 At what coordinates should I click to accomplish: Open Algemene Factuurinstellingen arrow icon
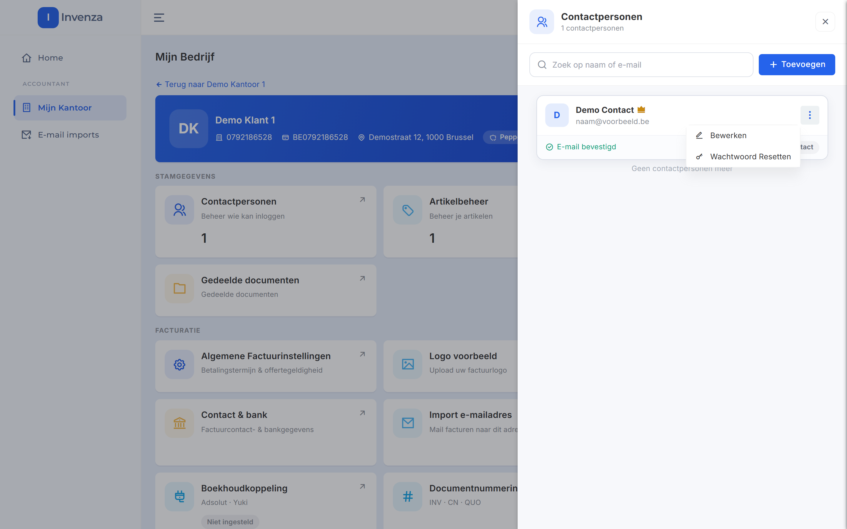pyautogui.click(x=362, y=354)
